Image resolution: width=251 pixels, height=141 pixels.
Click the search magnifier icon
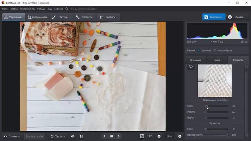[67, 9]
